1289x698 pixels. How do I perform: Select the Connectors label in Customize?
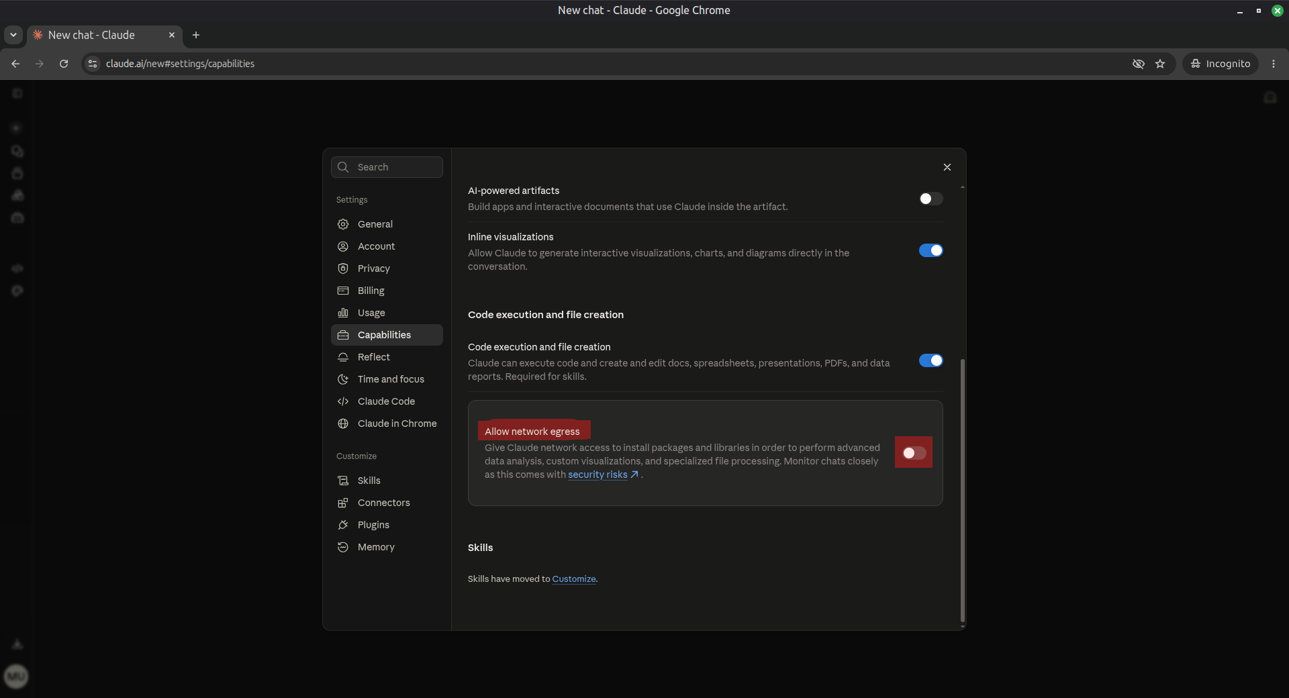[x=383, y=503]
